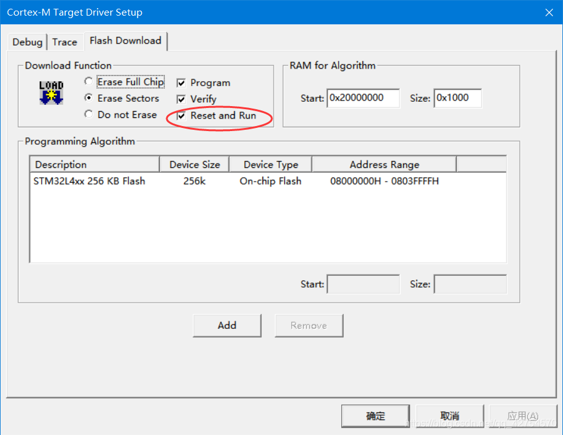The image size is (563, 435).
Task: Cancel with the 取消 button
Action: tap(449, 416)
